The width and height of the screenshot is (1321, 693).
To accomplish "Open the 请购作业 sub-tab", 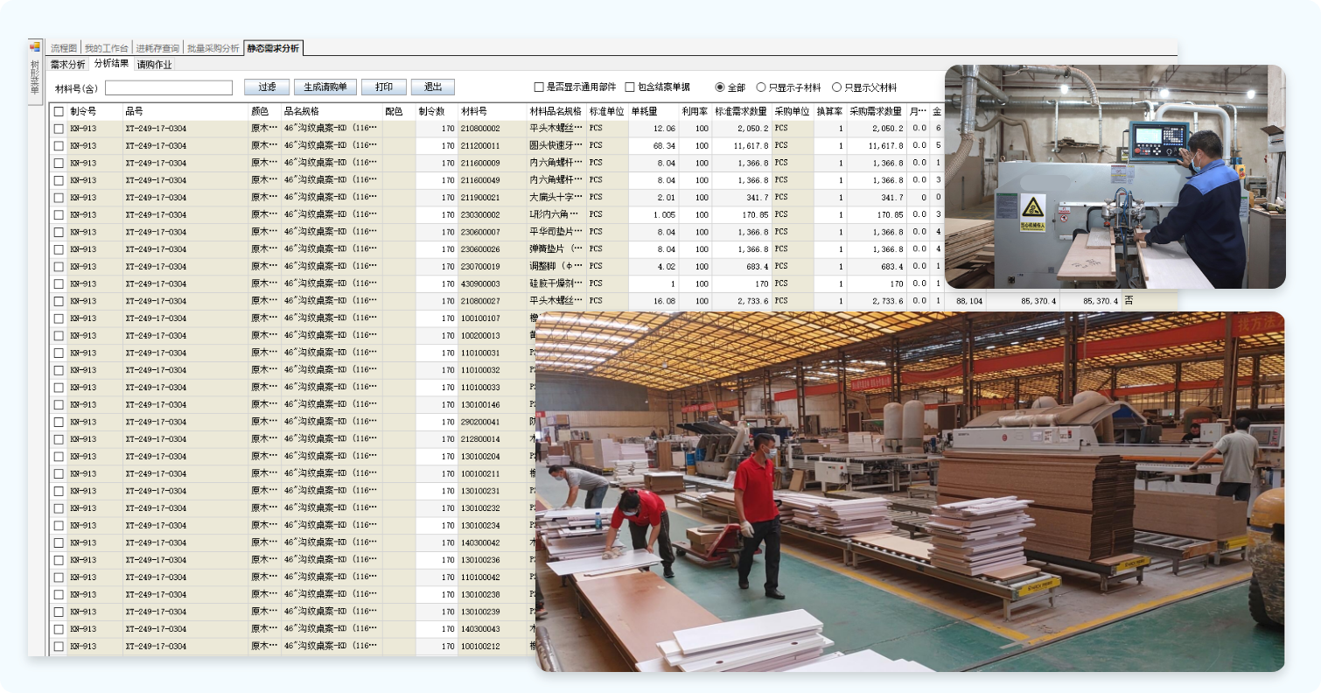I will (x=154, y=64).
